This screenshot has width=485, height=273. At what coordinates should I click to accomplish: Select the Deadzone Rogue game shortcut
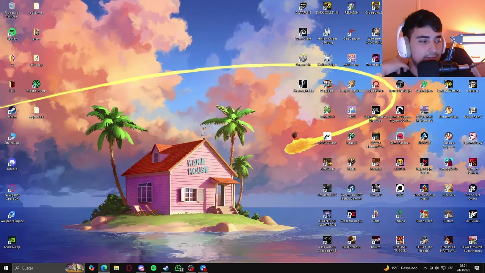351,217
